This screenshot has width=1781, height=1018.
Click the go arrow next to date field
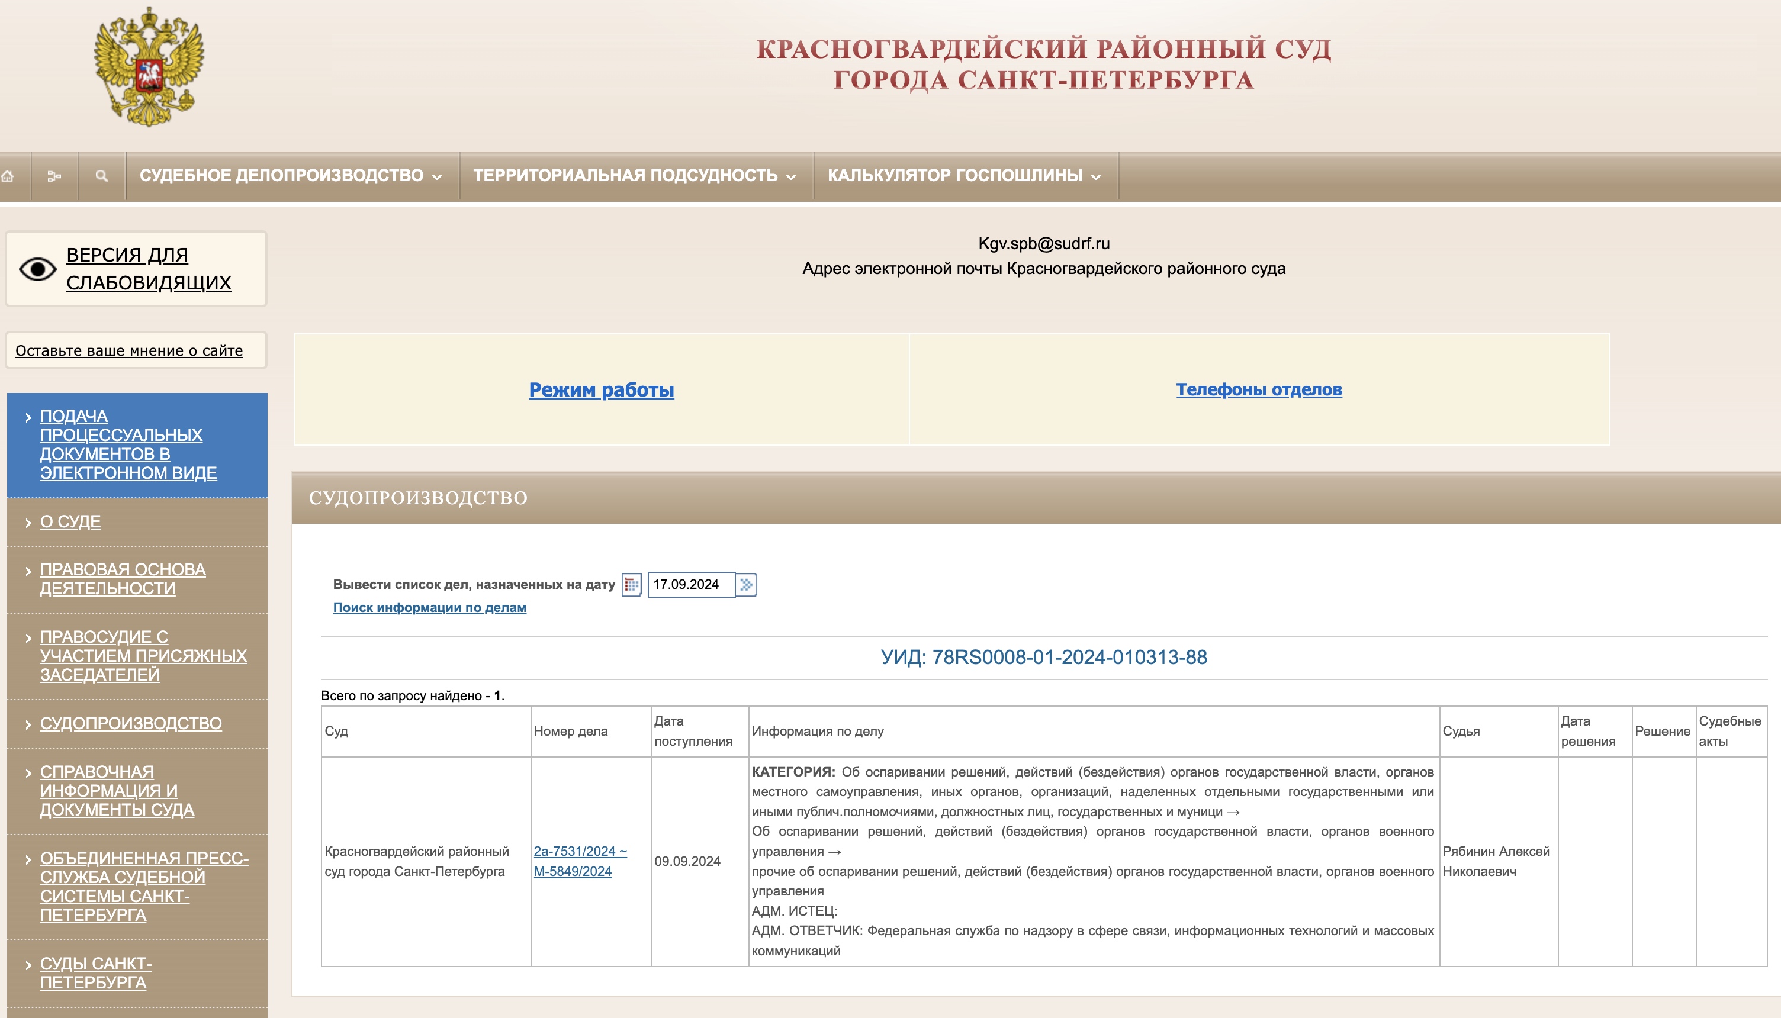pyautogui.click(x=746, y=585)
